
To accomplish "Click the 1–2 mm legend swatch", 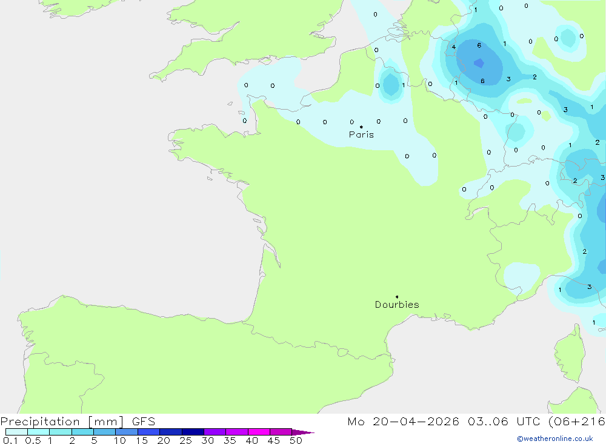I will click(61, 432).
